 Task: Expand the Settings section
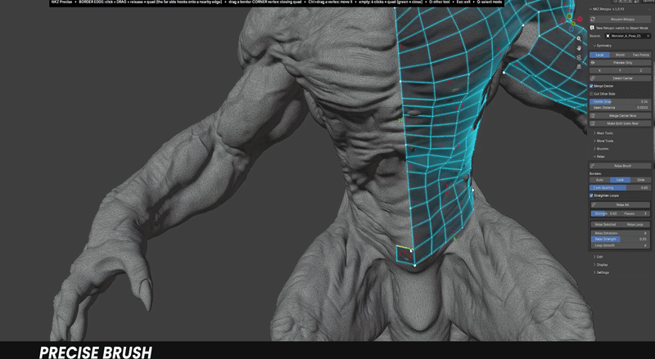(602, 272)
